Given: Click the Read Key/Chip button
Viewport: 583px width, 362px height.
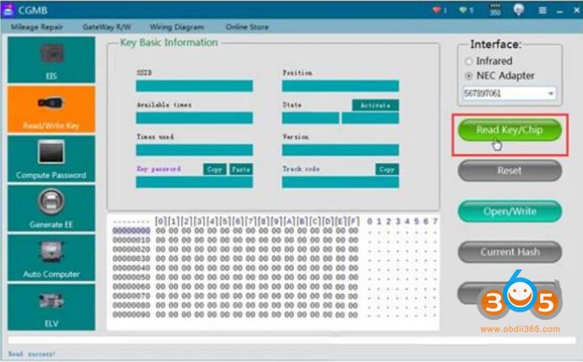Looking at the screenshot, I should pyautogui.click(x=509, y=130).
